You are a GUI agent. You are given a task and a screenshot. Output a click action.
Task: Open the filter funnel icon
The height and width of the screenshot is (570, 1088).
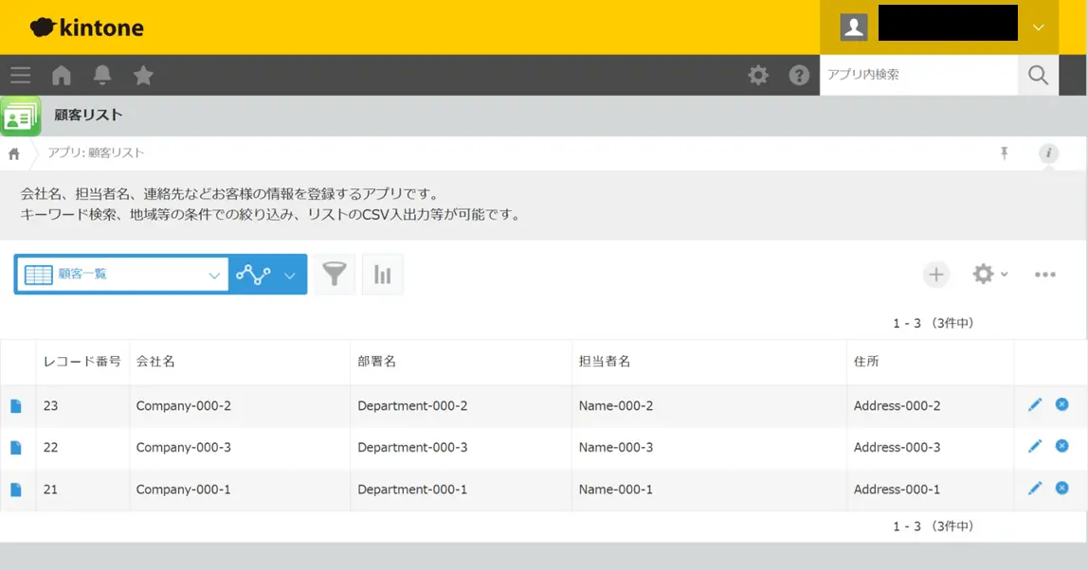pyautogui.click(x=334, y=274)
